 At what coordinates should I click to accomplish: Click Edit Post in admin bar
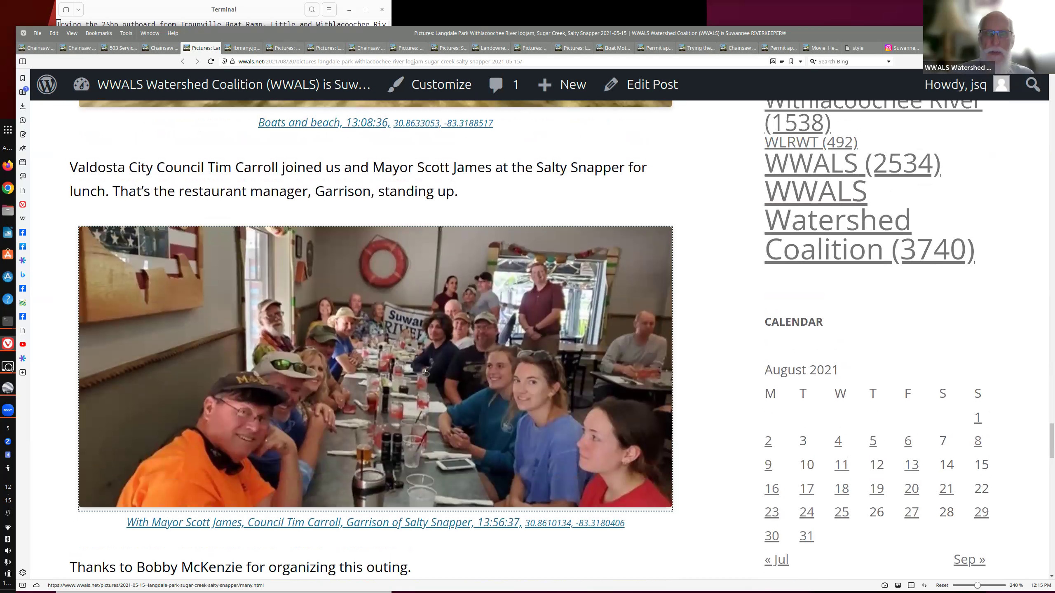tap(641, 84)
